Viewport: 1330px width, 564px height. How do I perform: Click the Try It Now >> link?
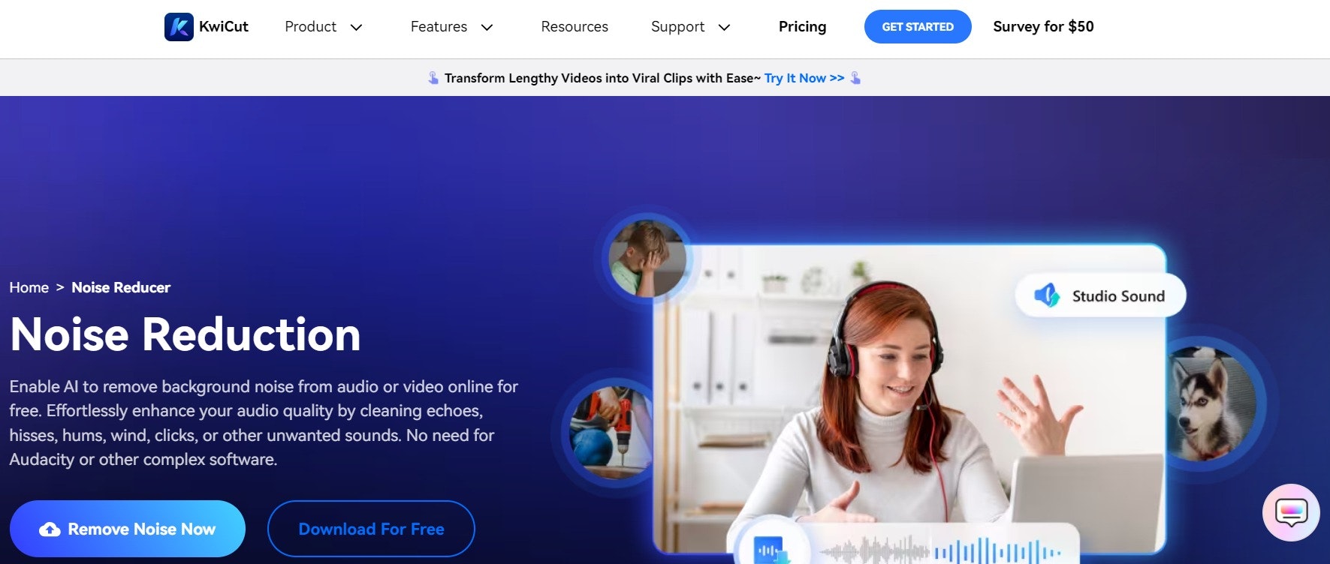point(804,78)
